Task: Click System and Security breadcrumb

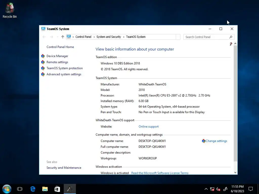Action: 109,37
